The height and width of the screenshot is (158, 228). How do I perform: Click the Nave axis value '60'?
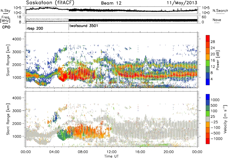pyautogui.click(x=204, y=17)
